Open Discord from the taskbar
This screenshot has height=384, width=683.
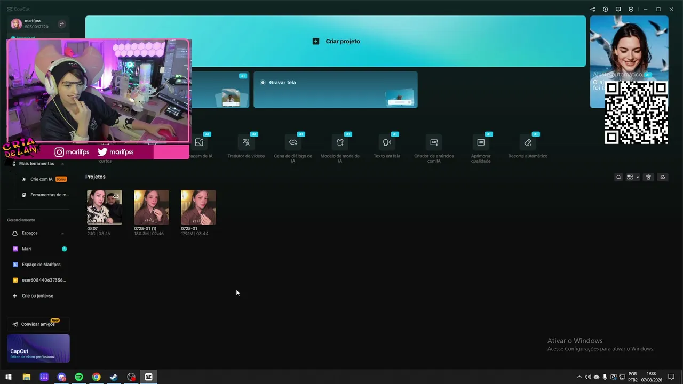(61, 377)
